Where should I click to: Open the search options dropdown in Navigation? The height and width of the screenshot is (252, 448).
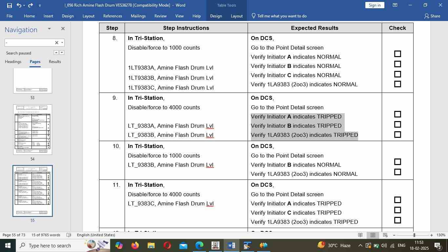click(62, 43)
